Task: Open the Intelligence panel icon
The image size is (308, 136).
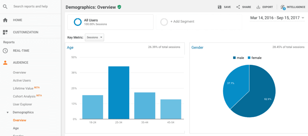Action: (x=282, y=7)
